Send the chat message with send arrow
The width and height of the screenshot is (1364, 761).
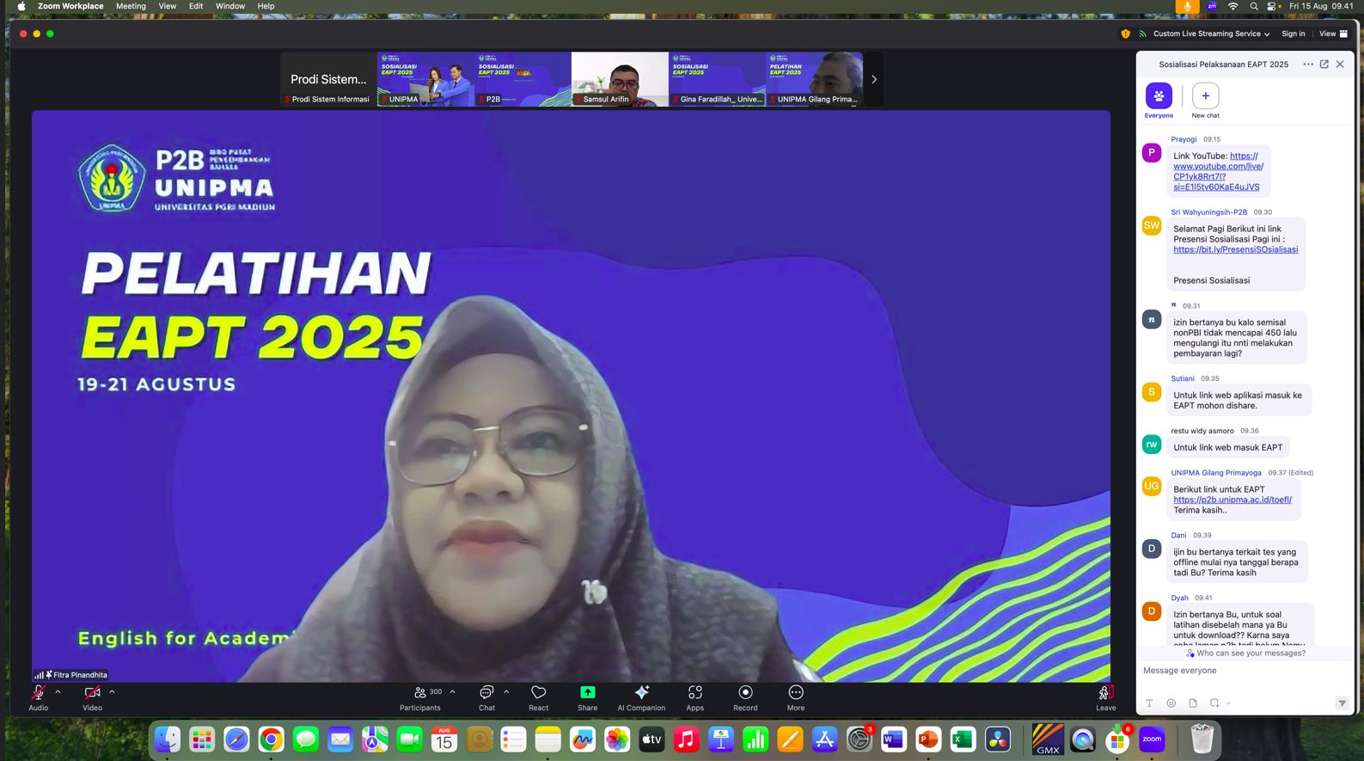point(1342,703)
